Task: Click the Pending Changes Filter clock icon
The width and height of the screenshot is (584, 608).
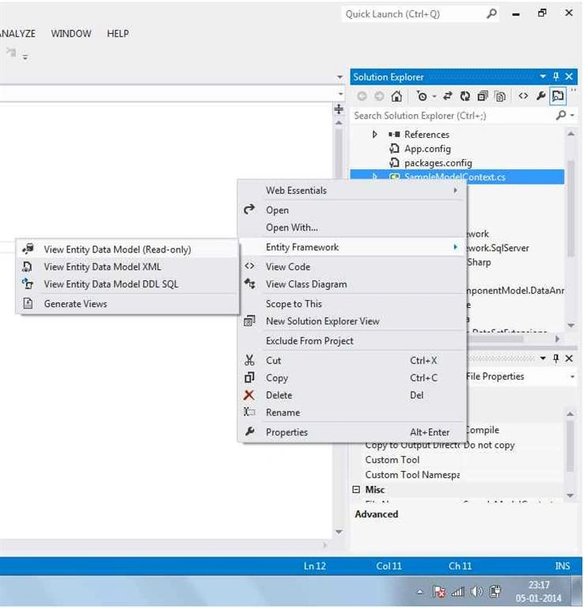Action: [x=422, y=96]
